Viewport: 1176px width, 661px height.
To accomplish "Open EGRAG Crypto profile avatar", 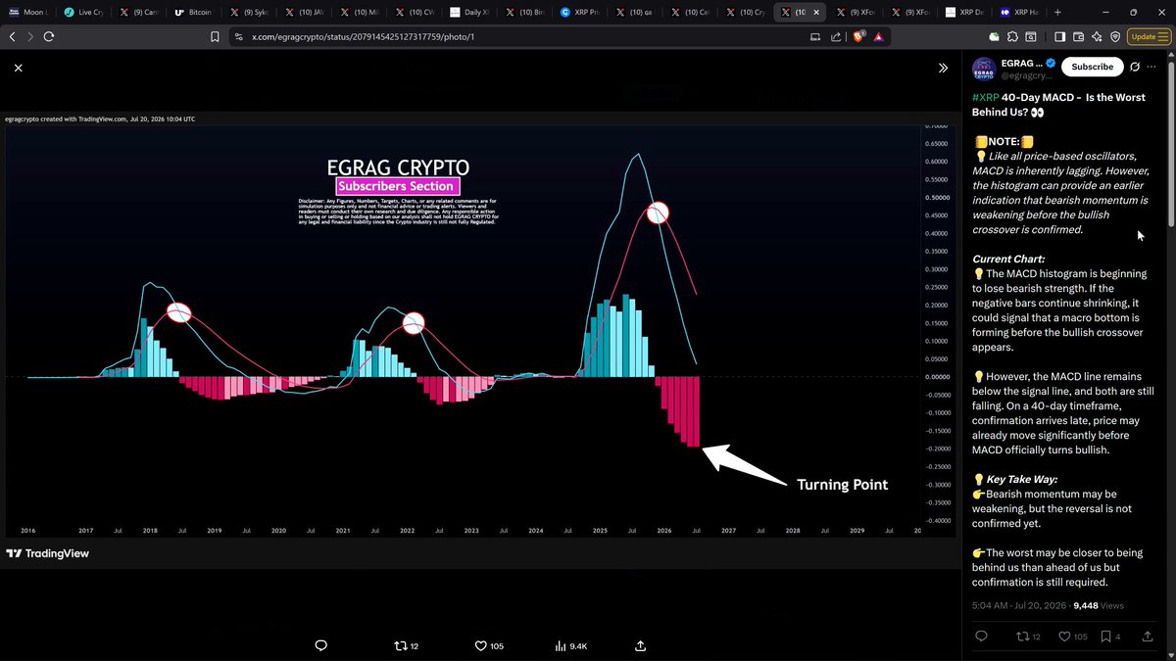I will (984, 68).
